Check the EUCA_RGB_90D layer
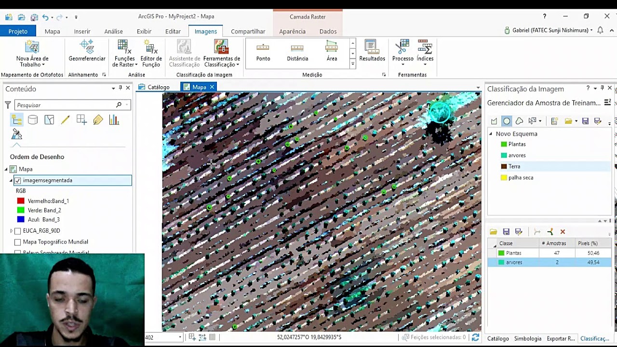617x347 pixels. click(x=18, y=231)
